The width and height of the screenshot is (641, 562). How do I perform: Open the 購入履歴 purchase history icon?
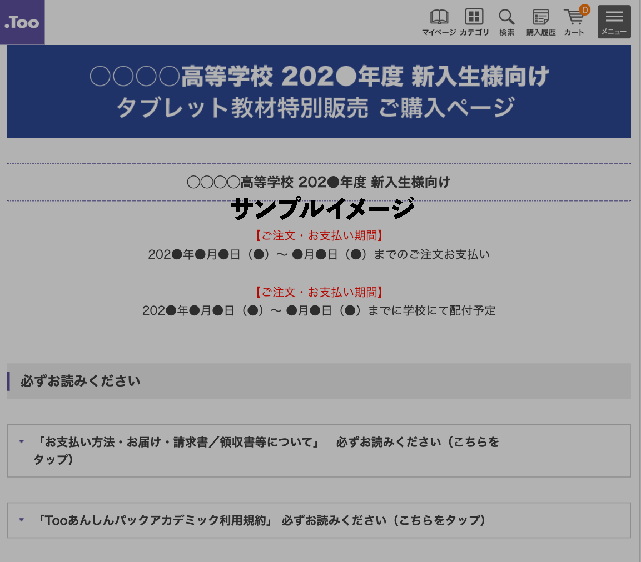541,17
